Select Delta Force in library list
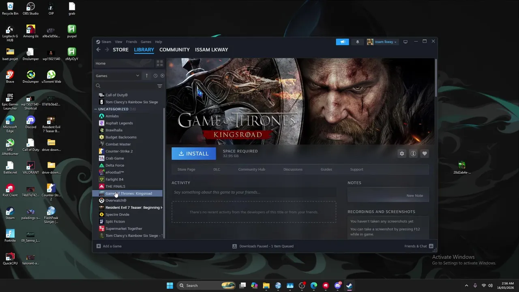This screenshot has height=292, width=519. (115, 165)
